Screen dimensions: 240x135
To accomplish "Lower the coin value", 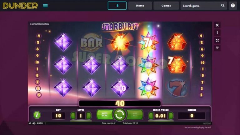I will pyautogui.click(x=151, y=116).
